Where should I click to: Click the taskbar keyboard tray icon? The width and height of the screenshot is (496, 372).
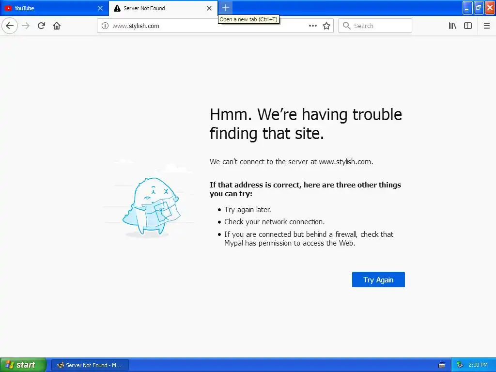pos(442,365)
